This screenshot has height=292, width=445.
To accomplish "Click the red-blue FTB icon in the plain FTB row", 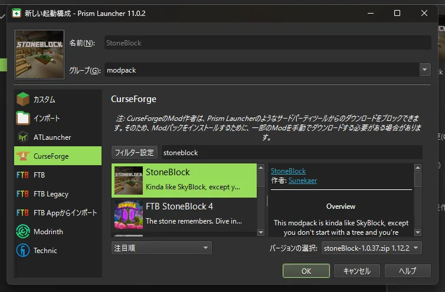I will [22, 175].
